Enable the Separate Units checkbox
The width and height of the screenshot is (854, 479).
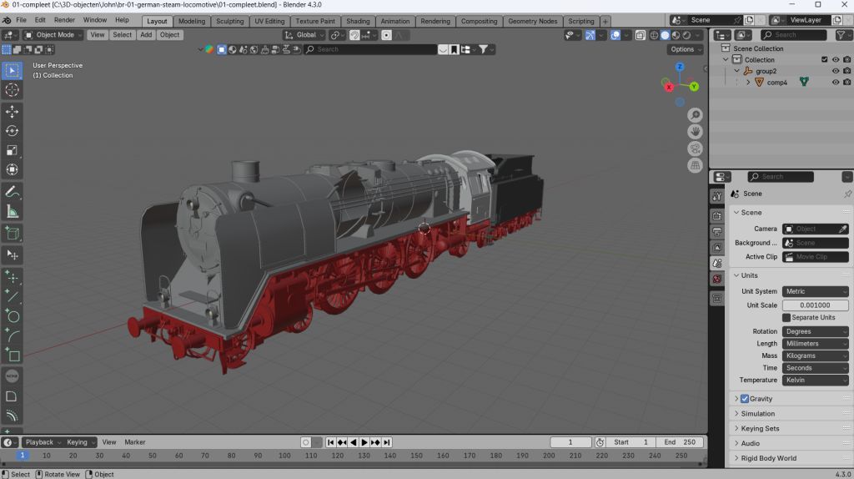[786, 318]
